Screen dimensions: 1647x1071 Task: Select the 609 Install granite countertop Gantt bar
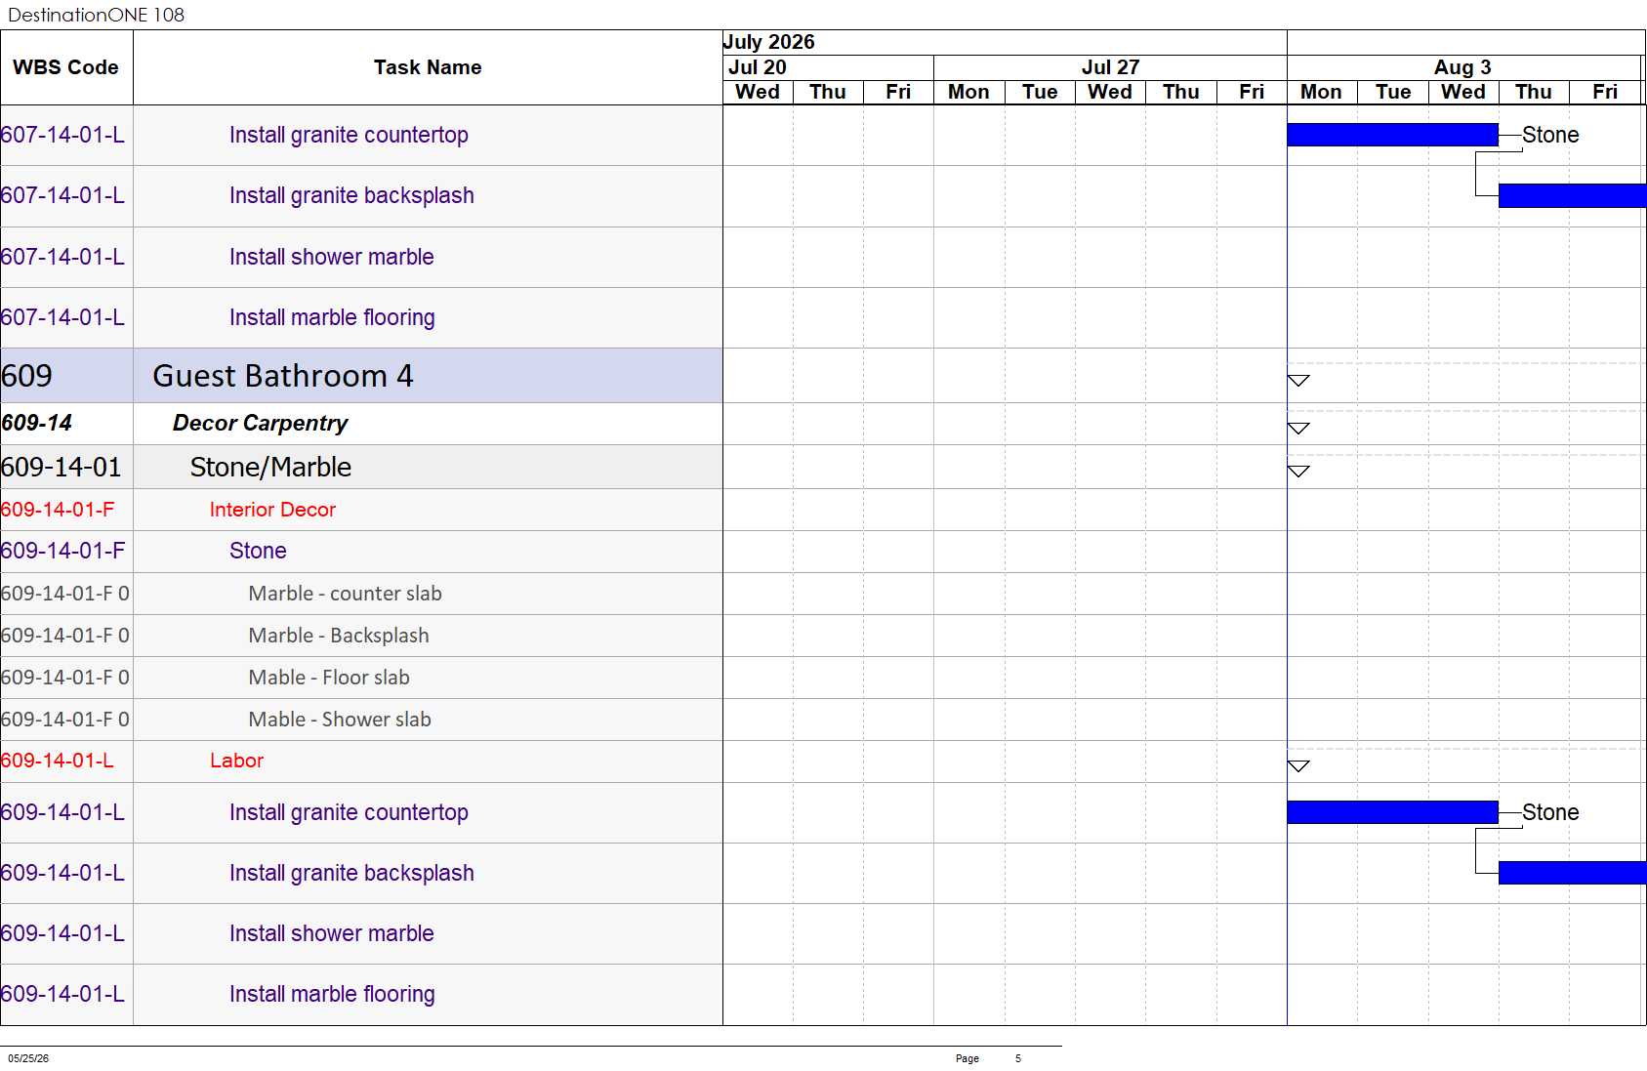coord(1392,812)
